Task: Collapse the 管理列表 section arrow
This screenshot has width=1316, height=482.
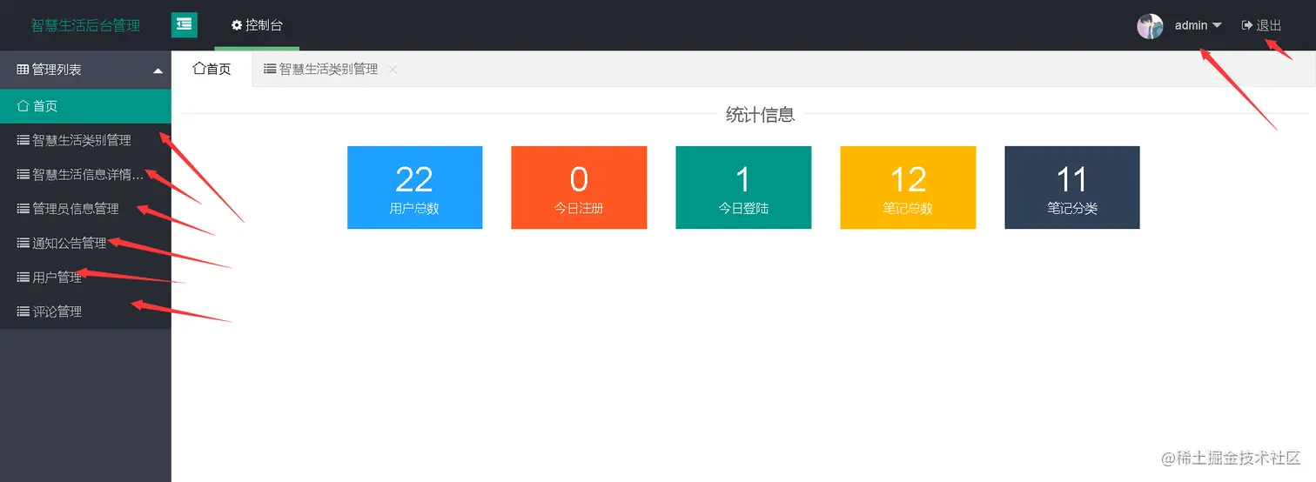Action: click(158, 70)
